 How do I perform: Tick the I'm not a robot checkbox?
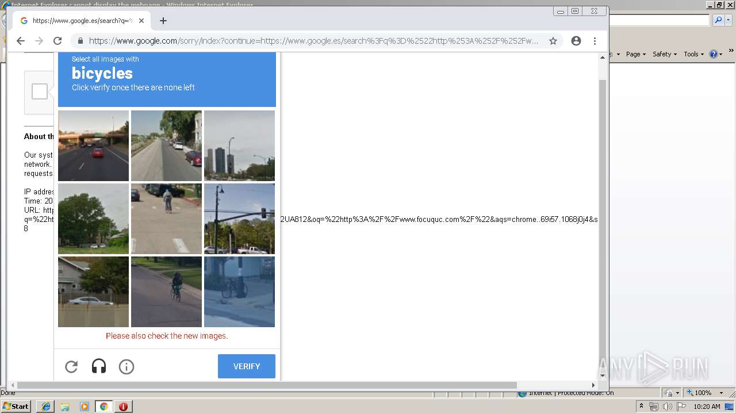(40, 91)
